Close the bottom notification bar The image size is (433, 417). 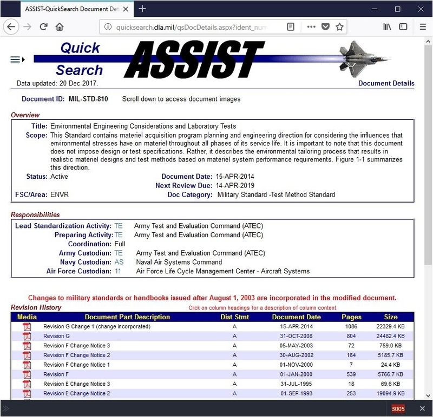pos(422,408)
